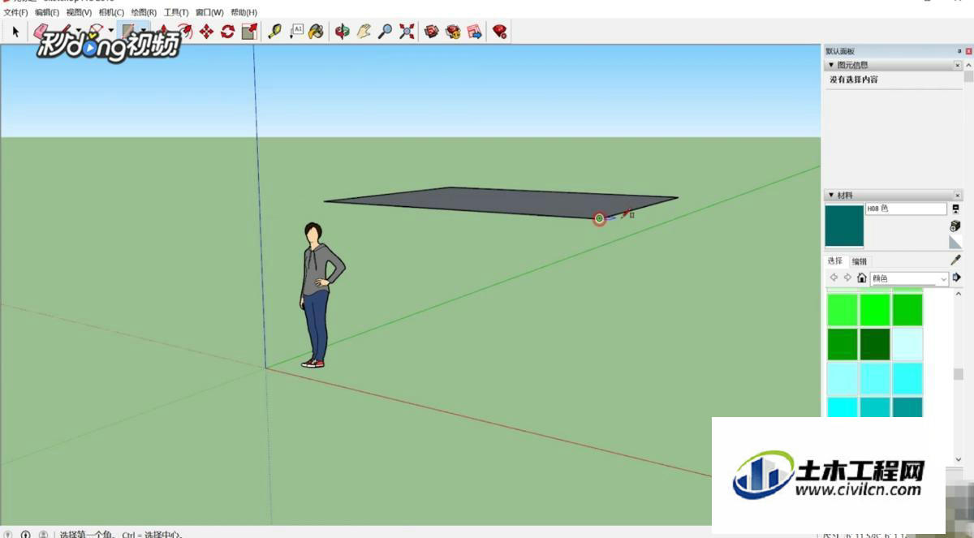974x538 pixels.
Task: Click the Create Material icon
Action: click(955, 226)
